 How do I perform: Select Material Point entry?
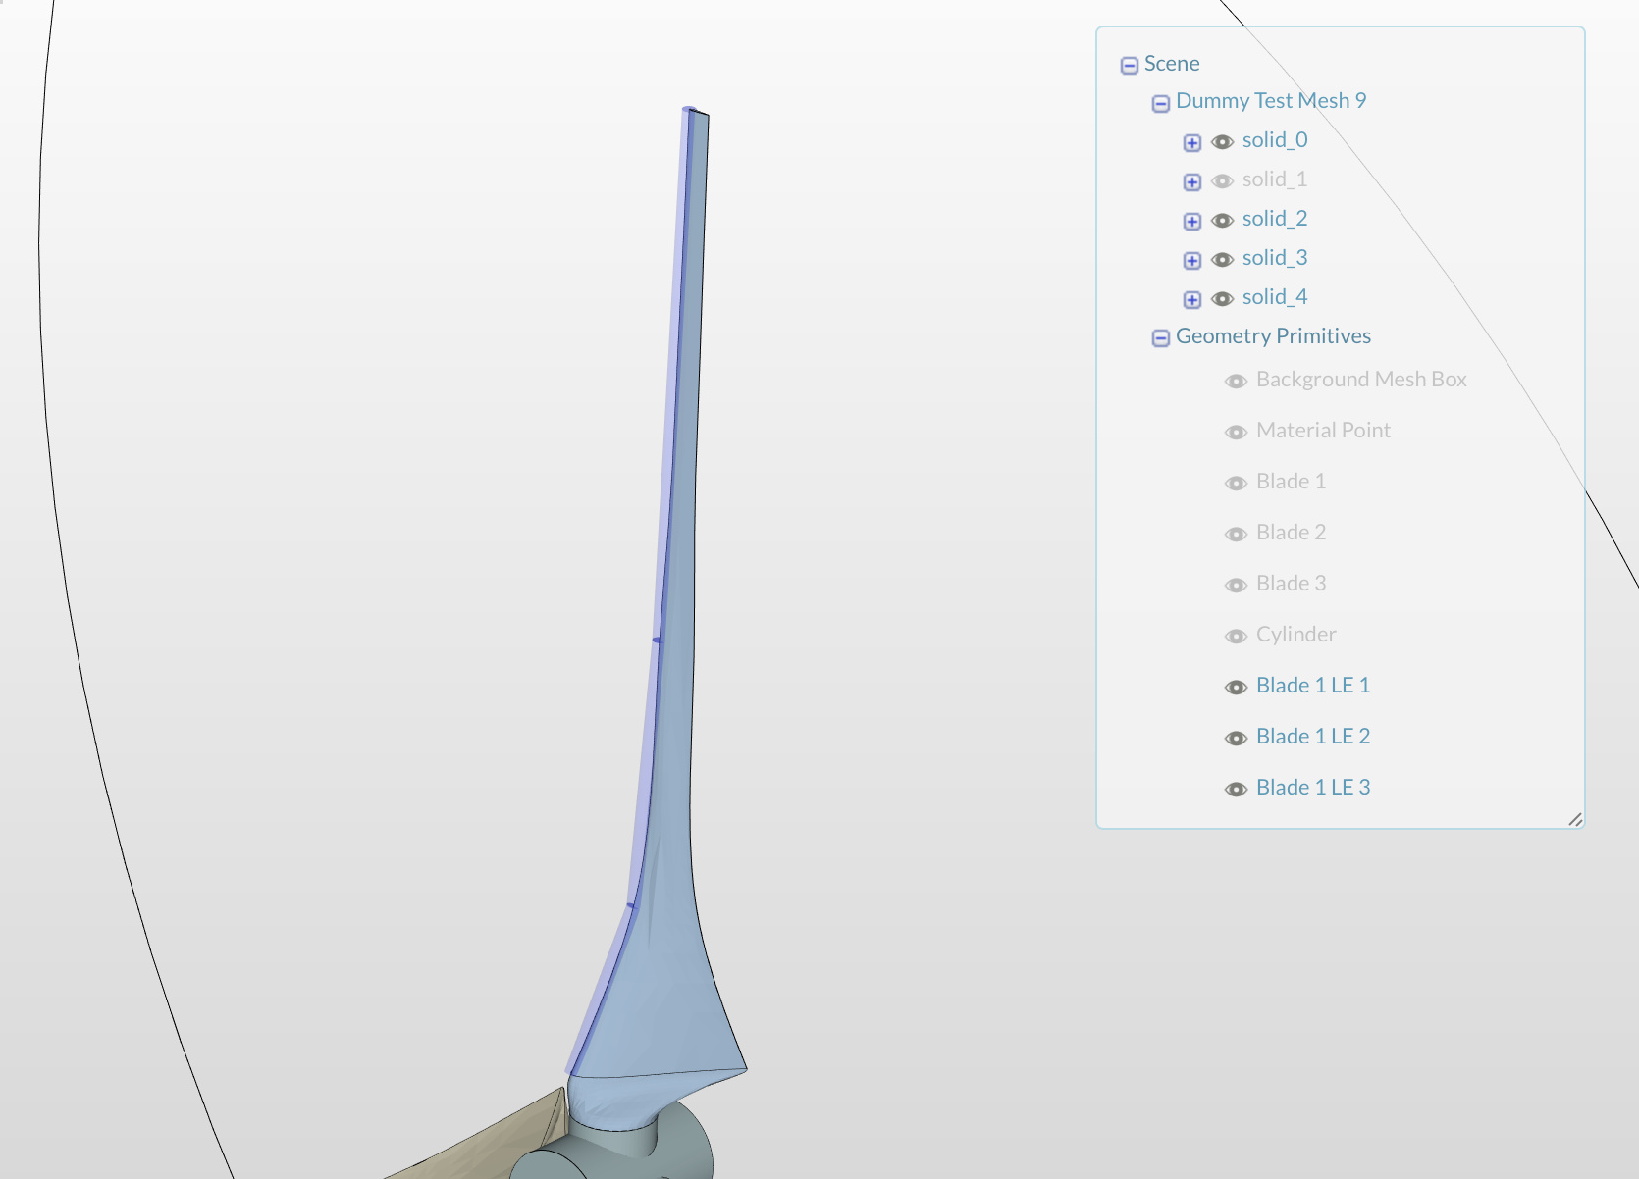pyautogui.click(x=1323, y=431)
